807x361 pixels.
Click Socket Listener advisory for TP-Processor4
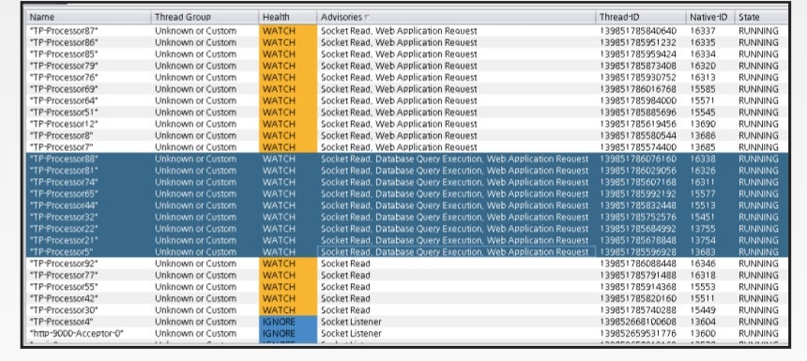click(351, 322)
